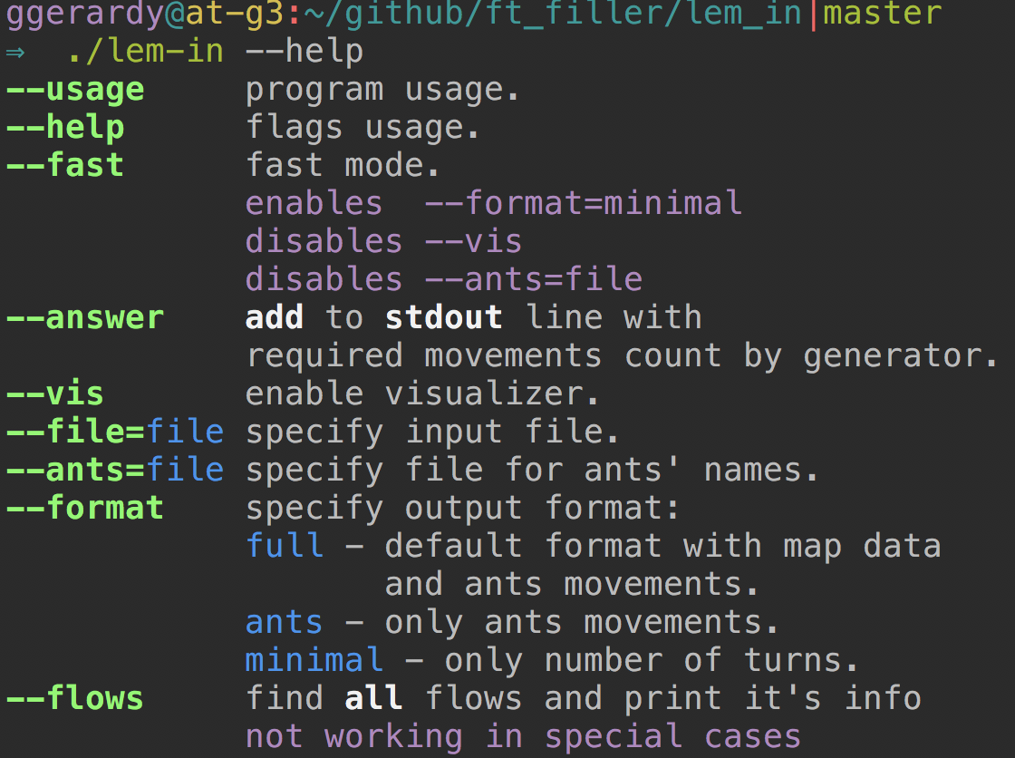The width and height of the screenshot is (1015, 758).
Task: Click the --usage flag
Action: point(75,90)
